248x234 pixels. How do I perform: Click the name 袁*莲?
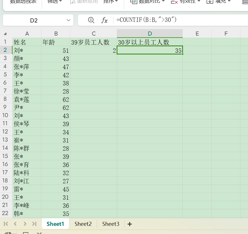coord(21,99)
